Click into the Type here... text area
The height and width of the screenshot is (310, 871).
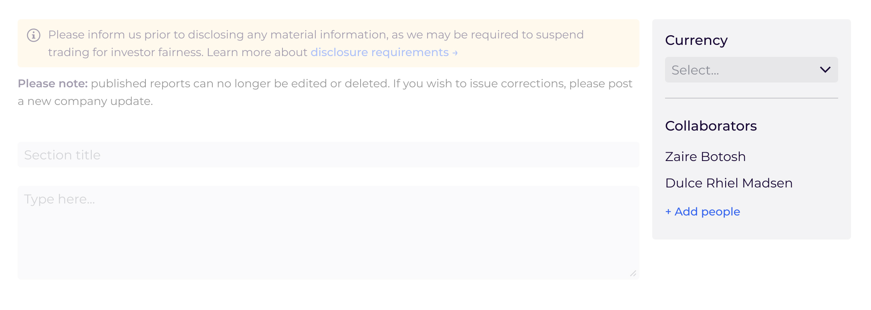(x=329, y=232)
